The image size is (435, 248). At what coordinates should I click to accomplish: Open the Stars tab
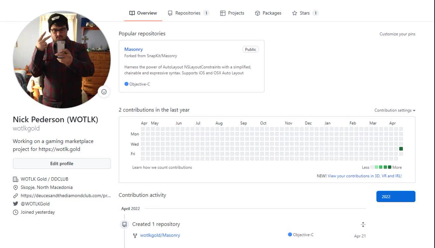[x=305, y=13]
